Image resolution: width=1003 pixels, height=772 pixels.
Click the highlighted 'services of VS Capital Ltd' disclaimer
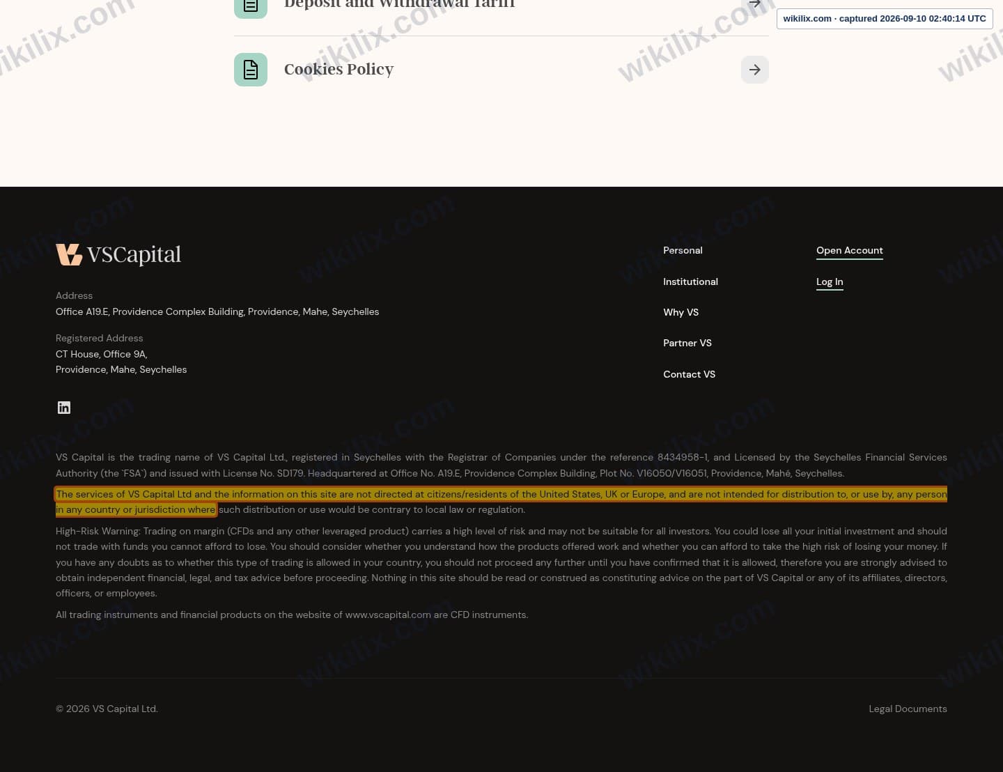501,502
